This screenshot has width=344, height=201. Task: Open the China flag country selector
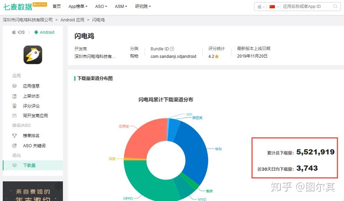tap(272, 7)
